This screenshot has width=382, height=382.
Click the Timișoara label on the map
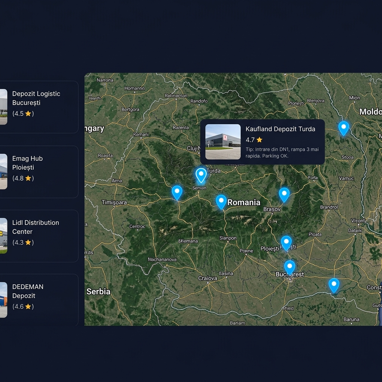(114, 203)
